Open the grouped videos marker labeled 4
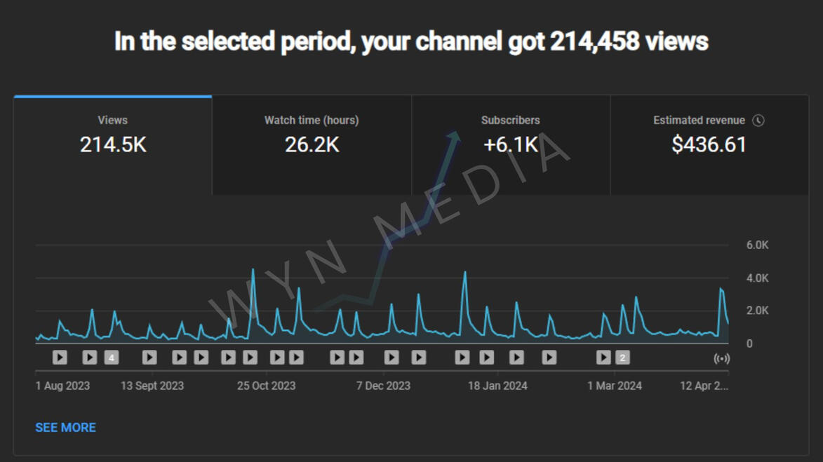The height and width of the screenshot is (462, 823). (x=111, y=358)
